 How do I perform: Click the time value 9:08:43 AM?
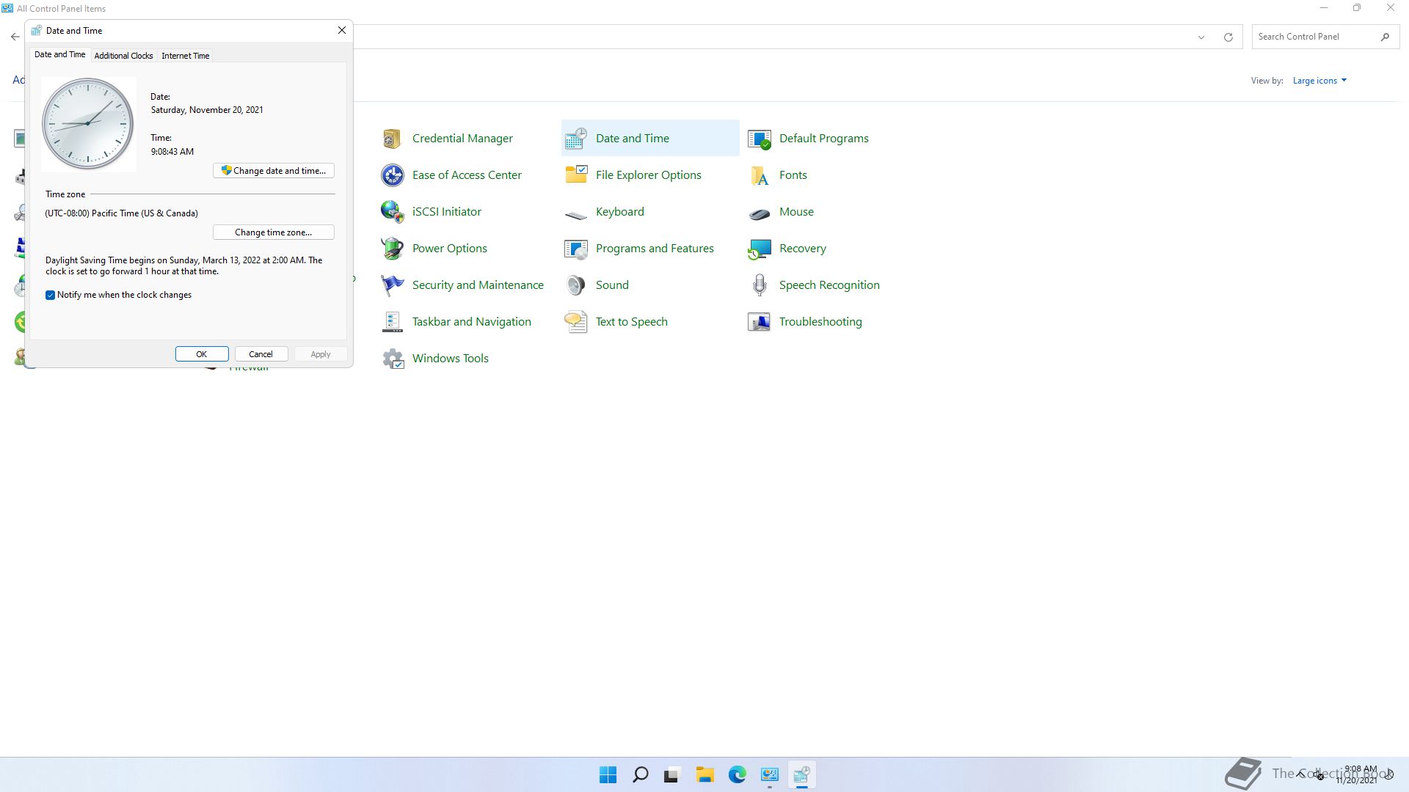coord(172,152)
